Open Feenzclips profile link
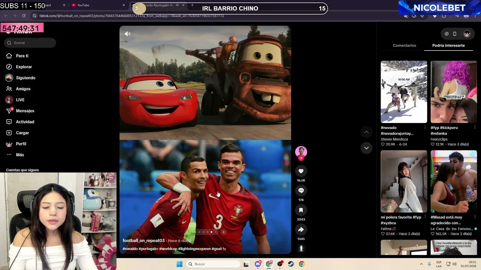This screenshot has height=270, width=481. (439, 139)
